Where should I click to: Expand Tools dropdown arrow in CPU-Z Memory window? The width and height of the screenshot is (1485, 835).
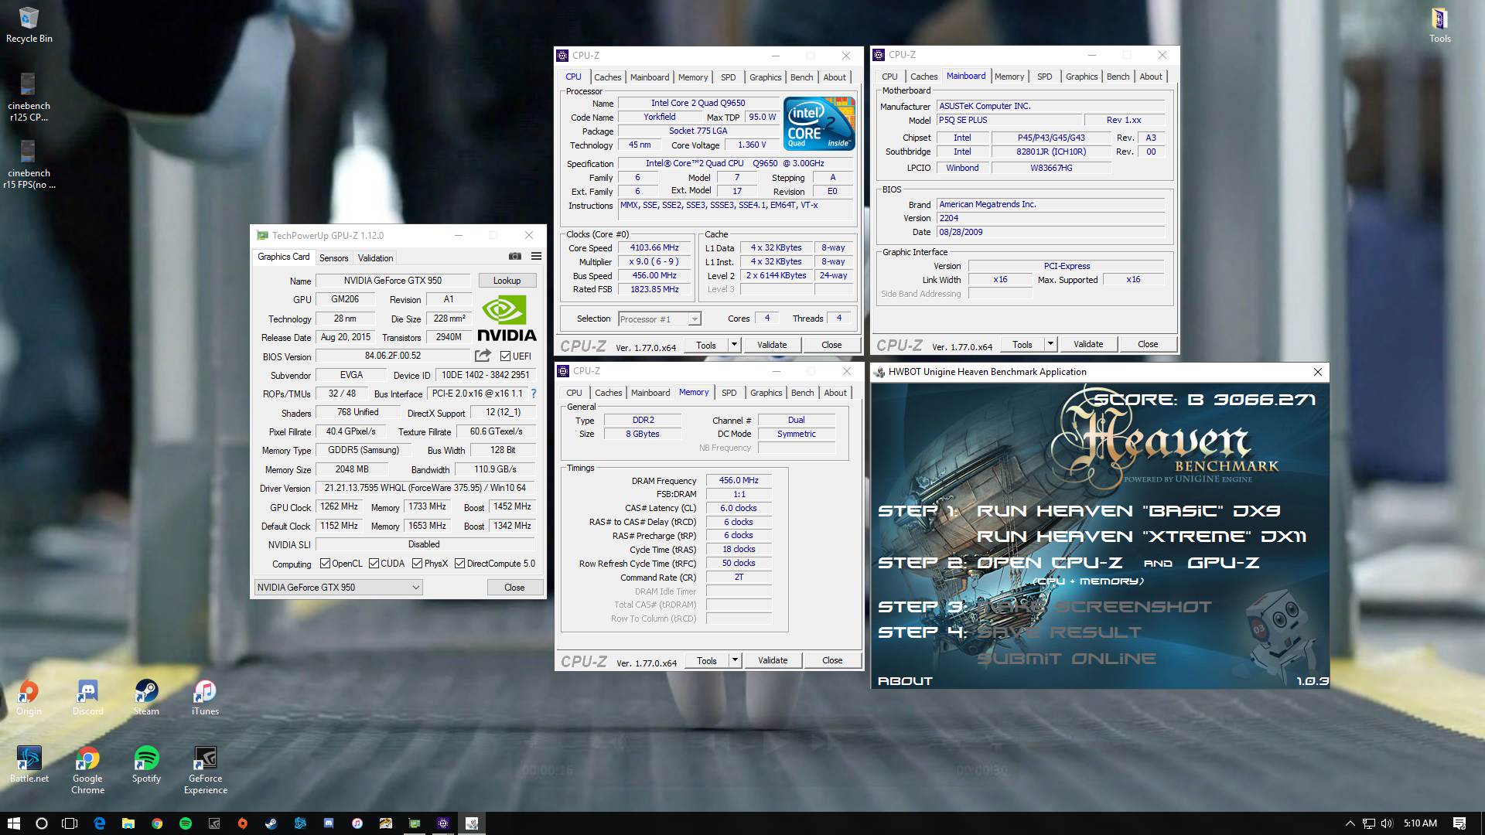[x=735, y=660]
